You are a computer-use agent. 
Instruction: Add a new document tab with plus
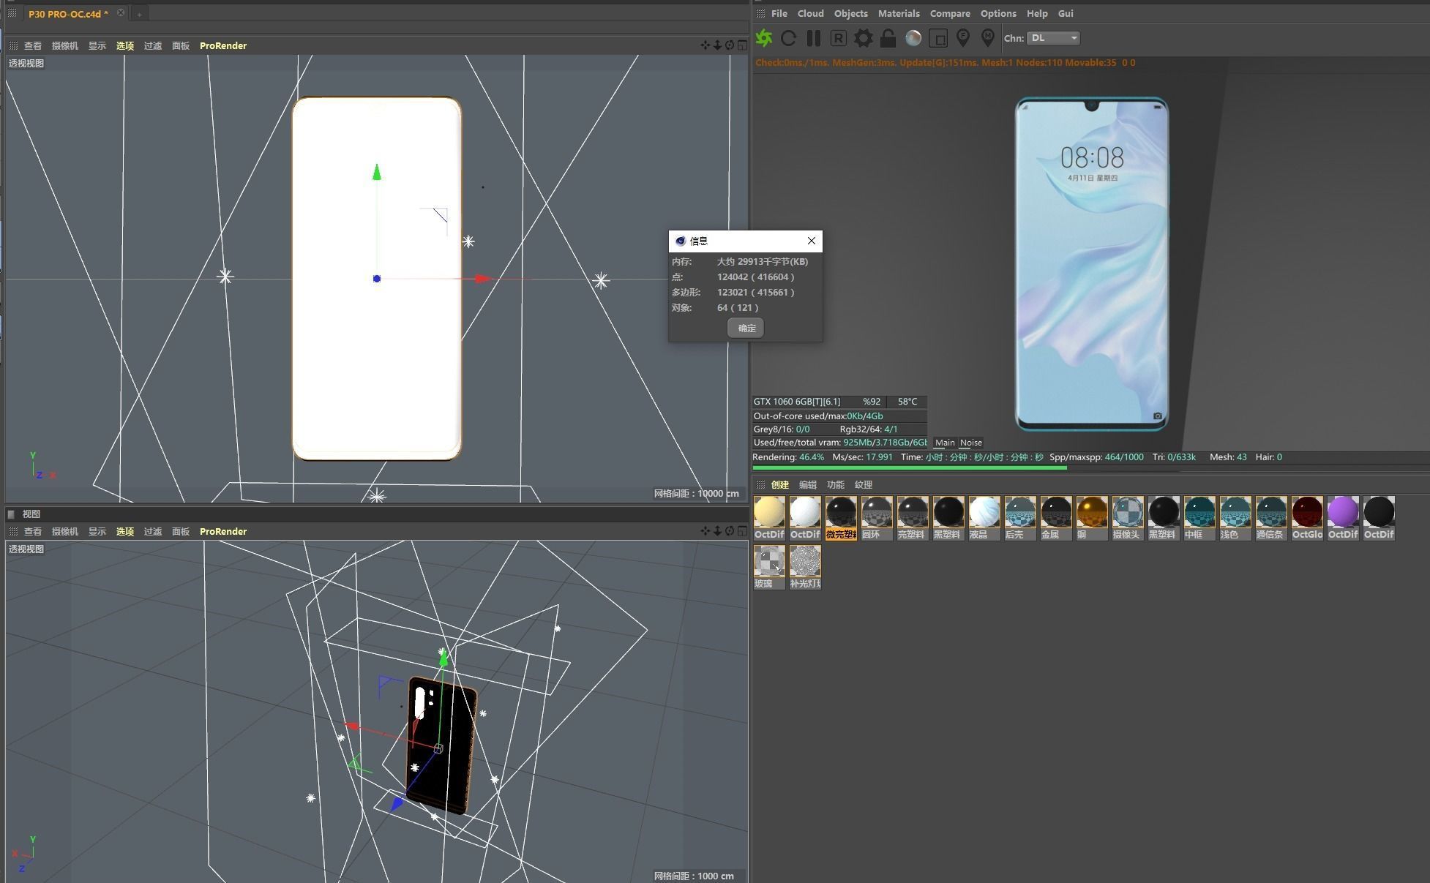click(139, 14)
